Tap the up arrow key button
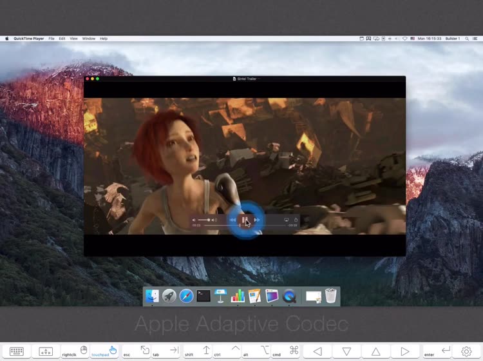 click(376, 351)
